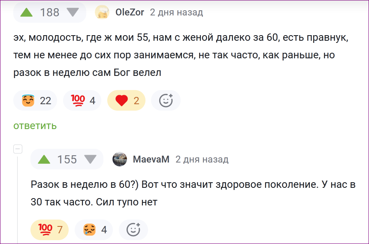Add new emoji reaction to MaevaM's reply
Viewport: 369px width, 244px height.
click(133, 230)
